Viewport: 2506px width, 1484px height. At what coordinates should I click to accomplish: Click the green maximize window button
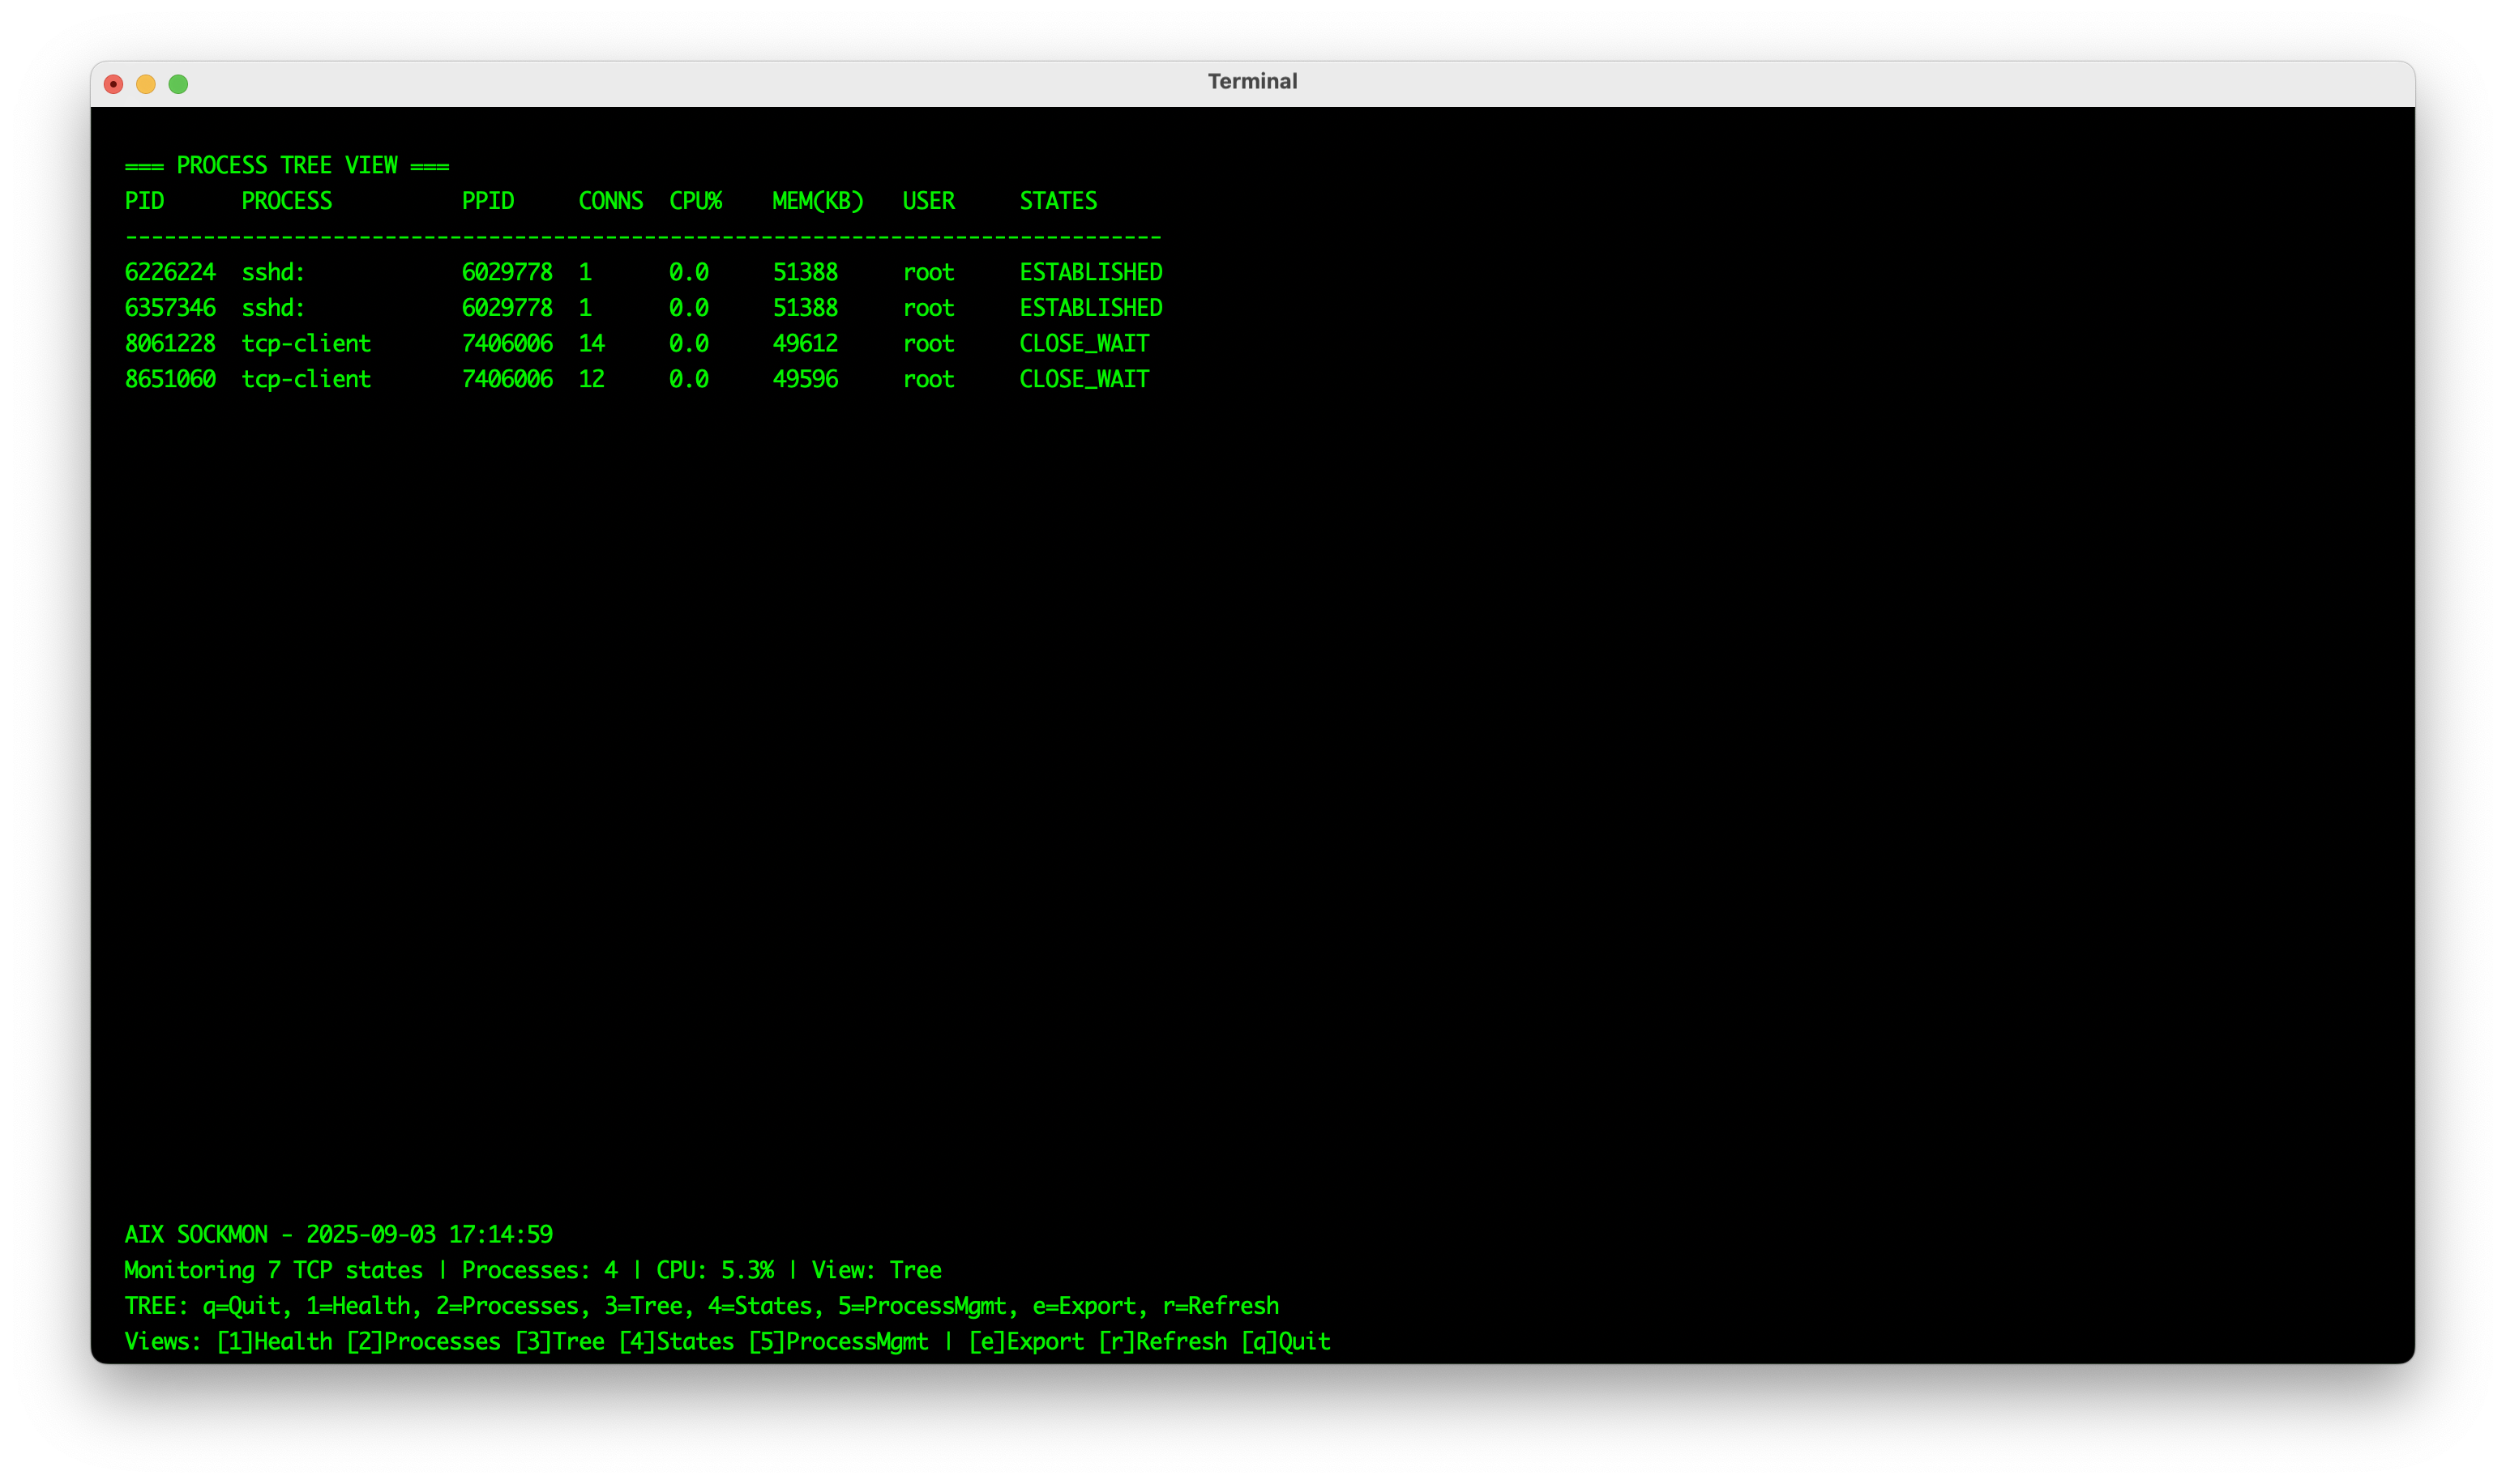(178, 84)
